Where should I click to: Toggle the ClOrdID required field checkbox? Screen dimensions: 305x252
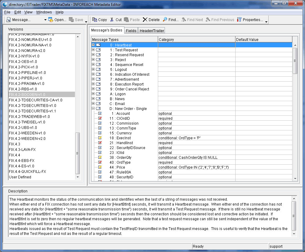[x=100, y=119]
